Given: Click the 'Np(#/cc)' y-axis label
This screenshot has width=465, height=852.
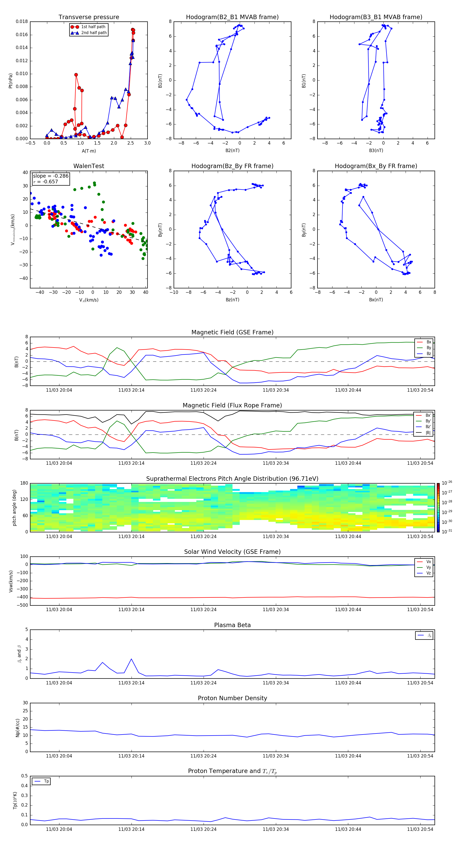Looking at the screenshot, I should click(18, 728).
